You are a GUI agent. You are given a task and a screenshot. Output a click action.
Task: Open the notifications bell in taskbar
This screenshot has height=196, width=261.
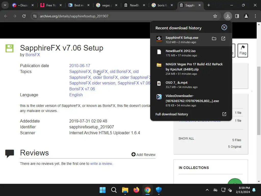coord(254,190)
